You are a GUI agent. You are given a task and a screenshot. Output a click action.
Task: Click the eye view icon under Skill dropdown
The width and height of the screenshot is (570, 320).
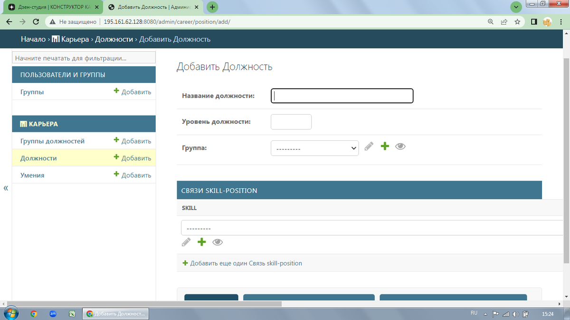coord(218,242)
